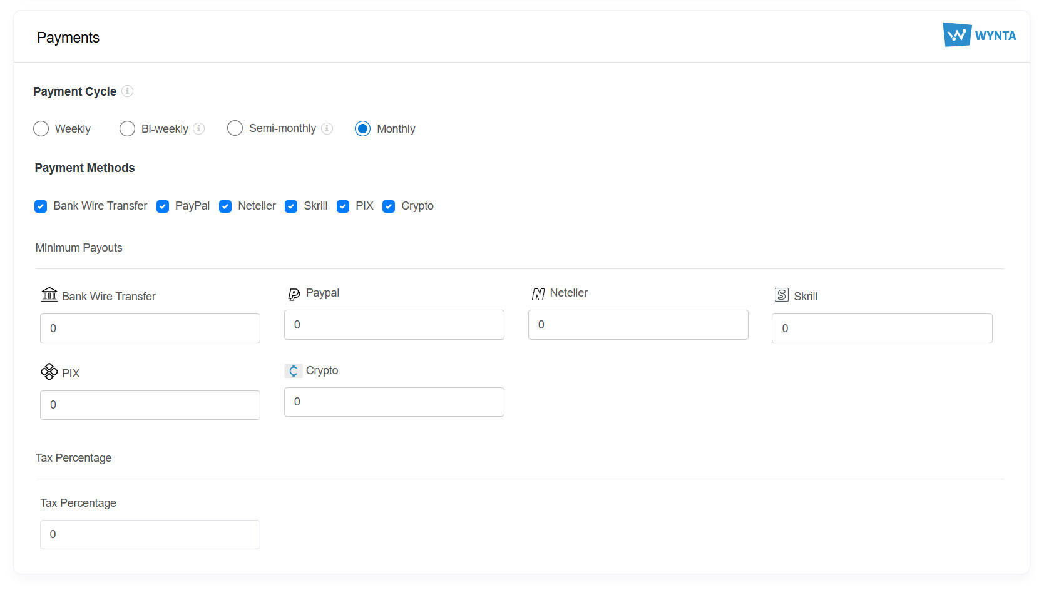Select the Weekly payment cycle
The height and width of the screenshot is (590, 1044).
tap(41, 129)
